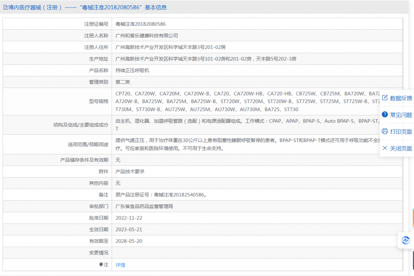Screen dimensions: 414x276
Task: Click the 注册人住所 address value
Action: pos(170,47)
